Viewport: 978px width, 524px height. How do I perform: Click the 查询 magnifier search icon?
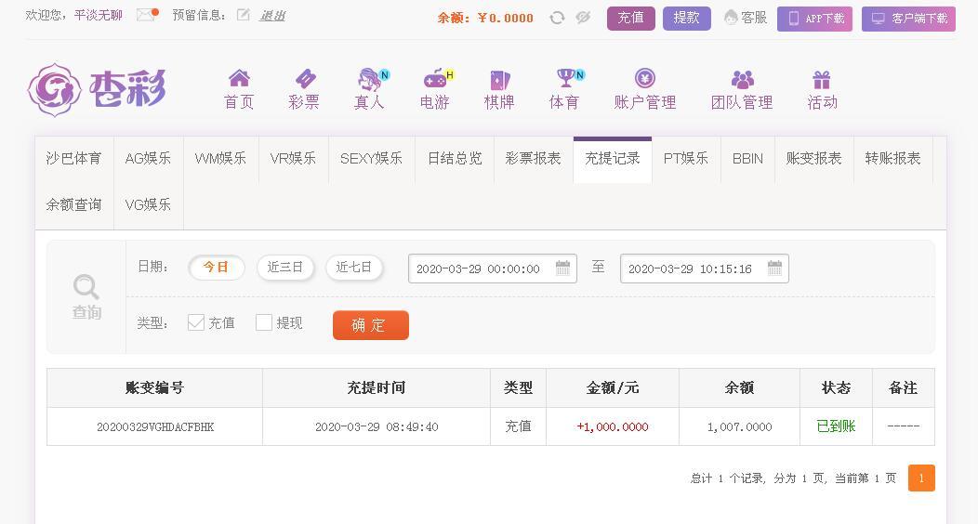(86, 286)
